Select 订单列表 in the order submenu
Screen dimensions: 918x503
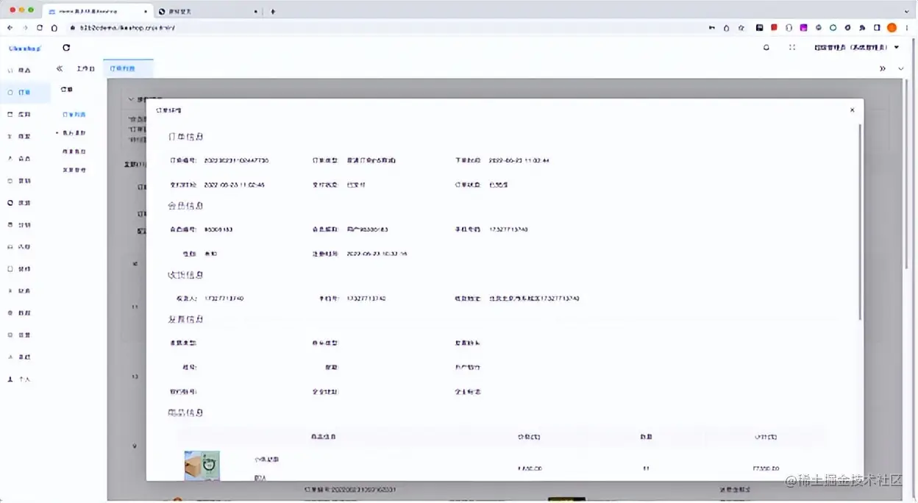click(x=74, y=115)
